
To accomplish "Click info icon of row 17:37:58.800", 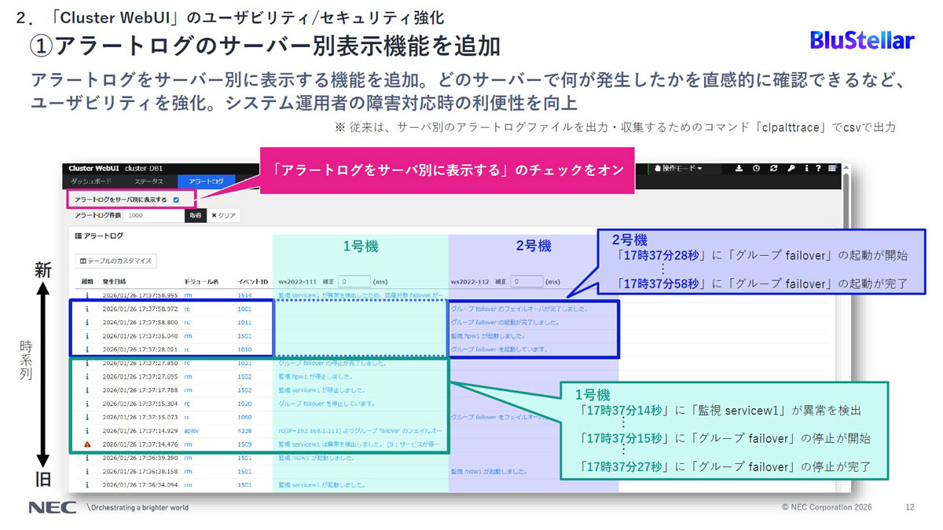I will [x=87, y=322].
